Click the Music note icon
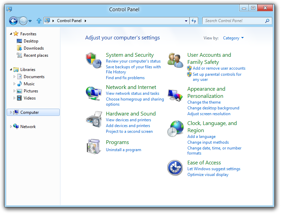 (x=19, y=84)
